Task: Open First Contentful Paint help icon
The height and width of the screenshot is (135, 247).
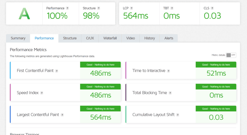Action: [x=57, y=71]
